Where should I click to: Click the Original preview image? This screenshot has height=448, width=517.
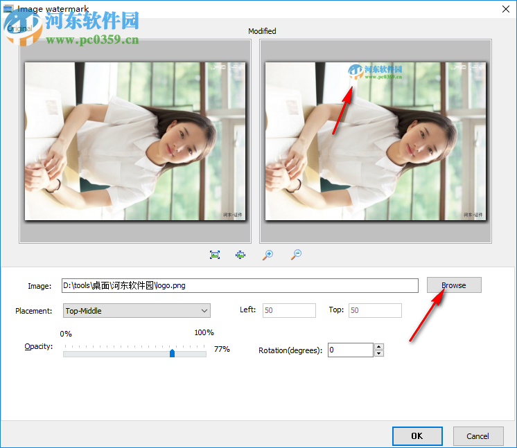point(135,141)
